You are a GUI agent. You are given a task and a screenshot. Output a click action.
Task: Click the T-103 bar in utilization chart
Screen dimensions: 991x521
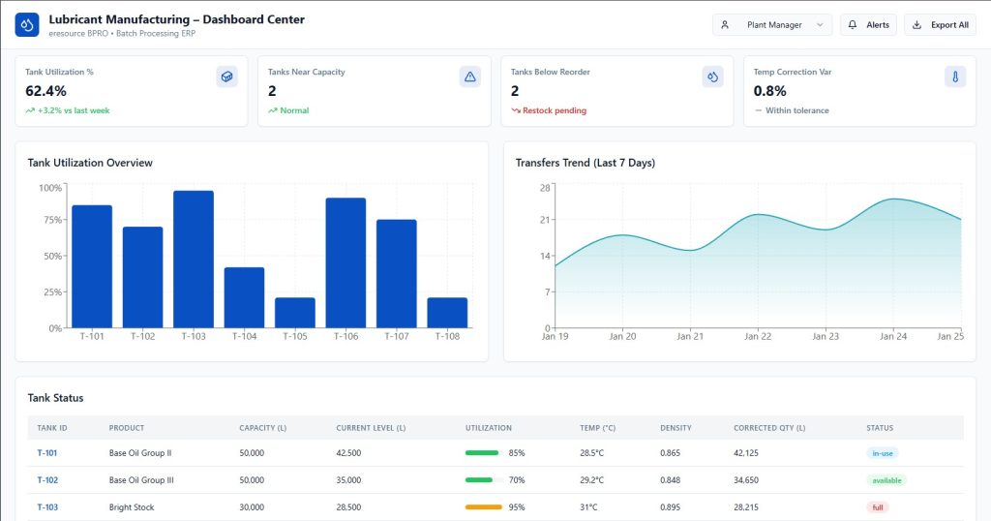(194, 260)
